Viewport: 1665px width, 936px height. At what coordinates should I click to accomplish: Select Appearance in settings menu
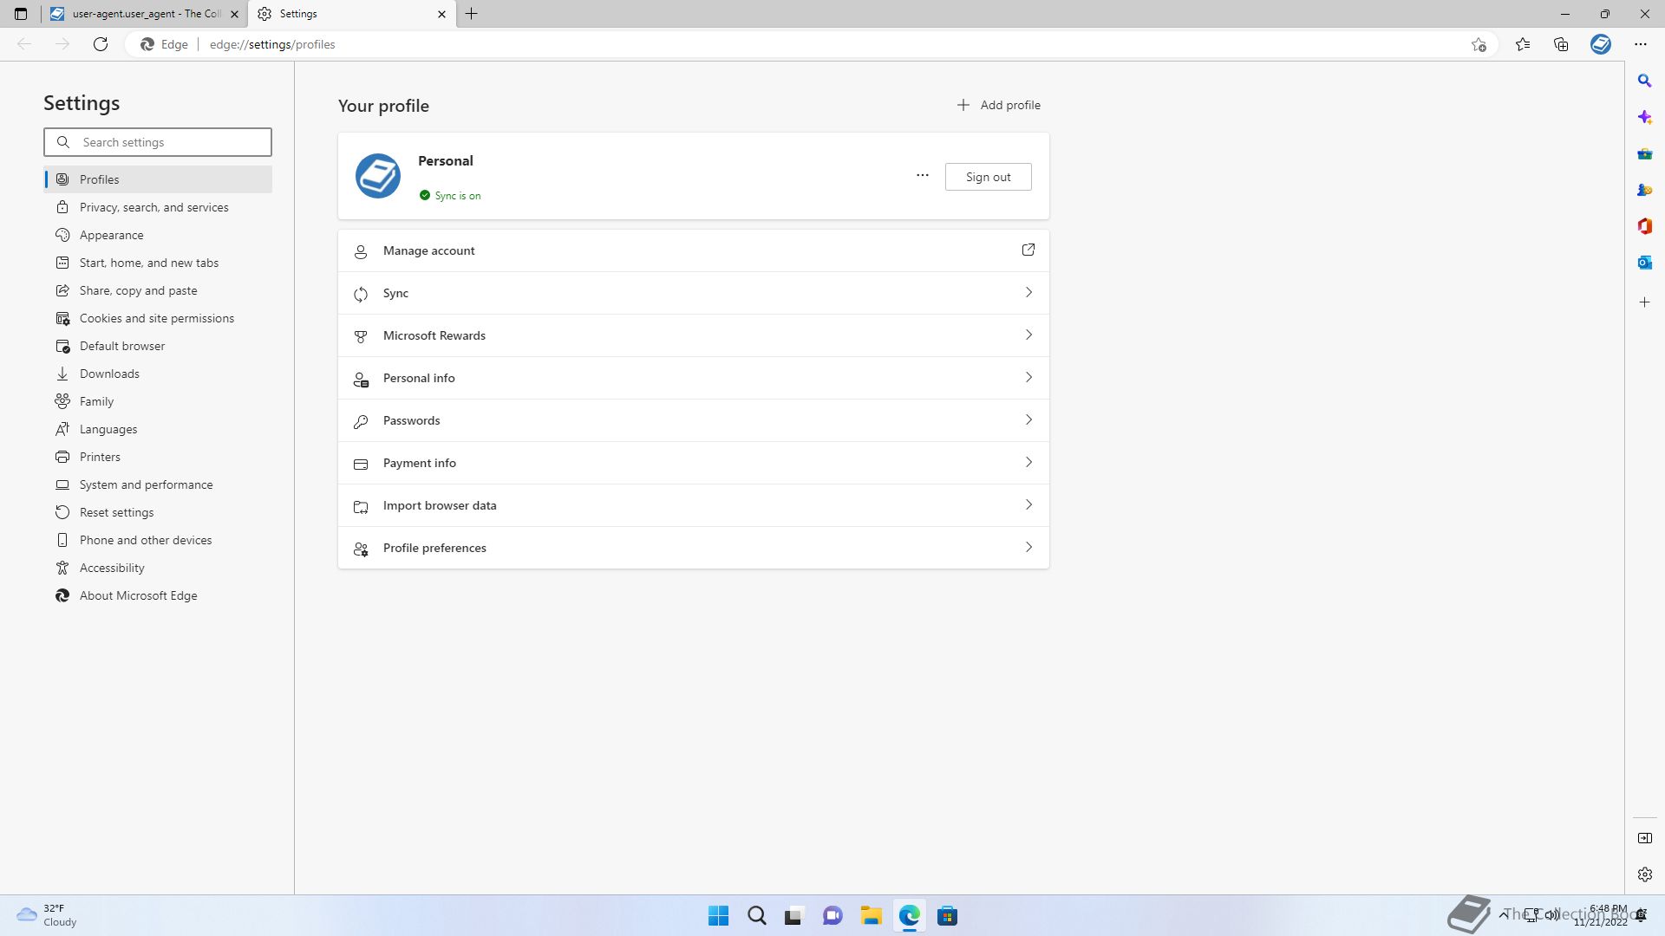tap(112, 235)
